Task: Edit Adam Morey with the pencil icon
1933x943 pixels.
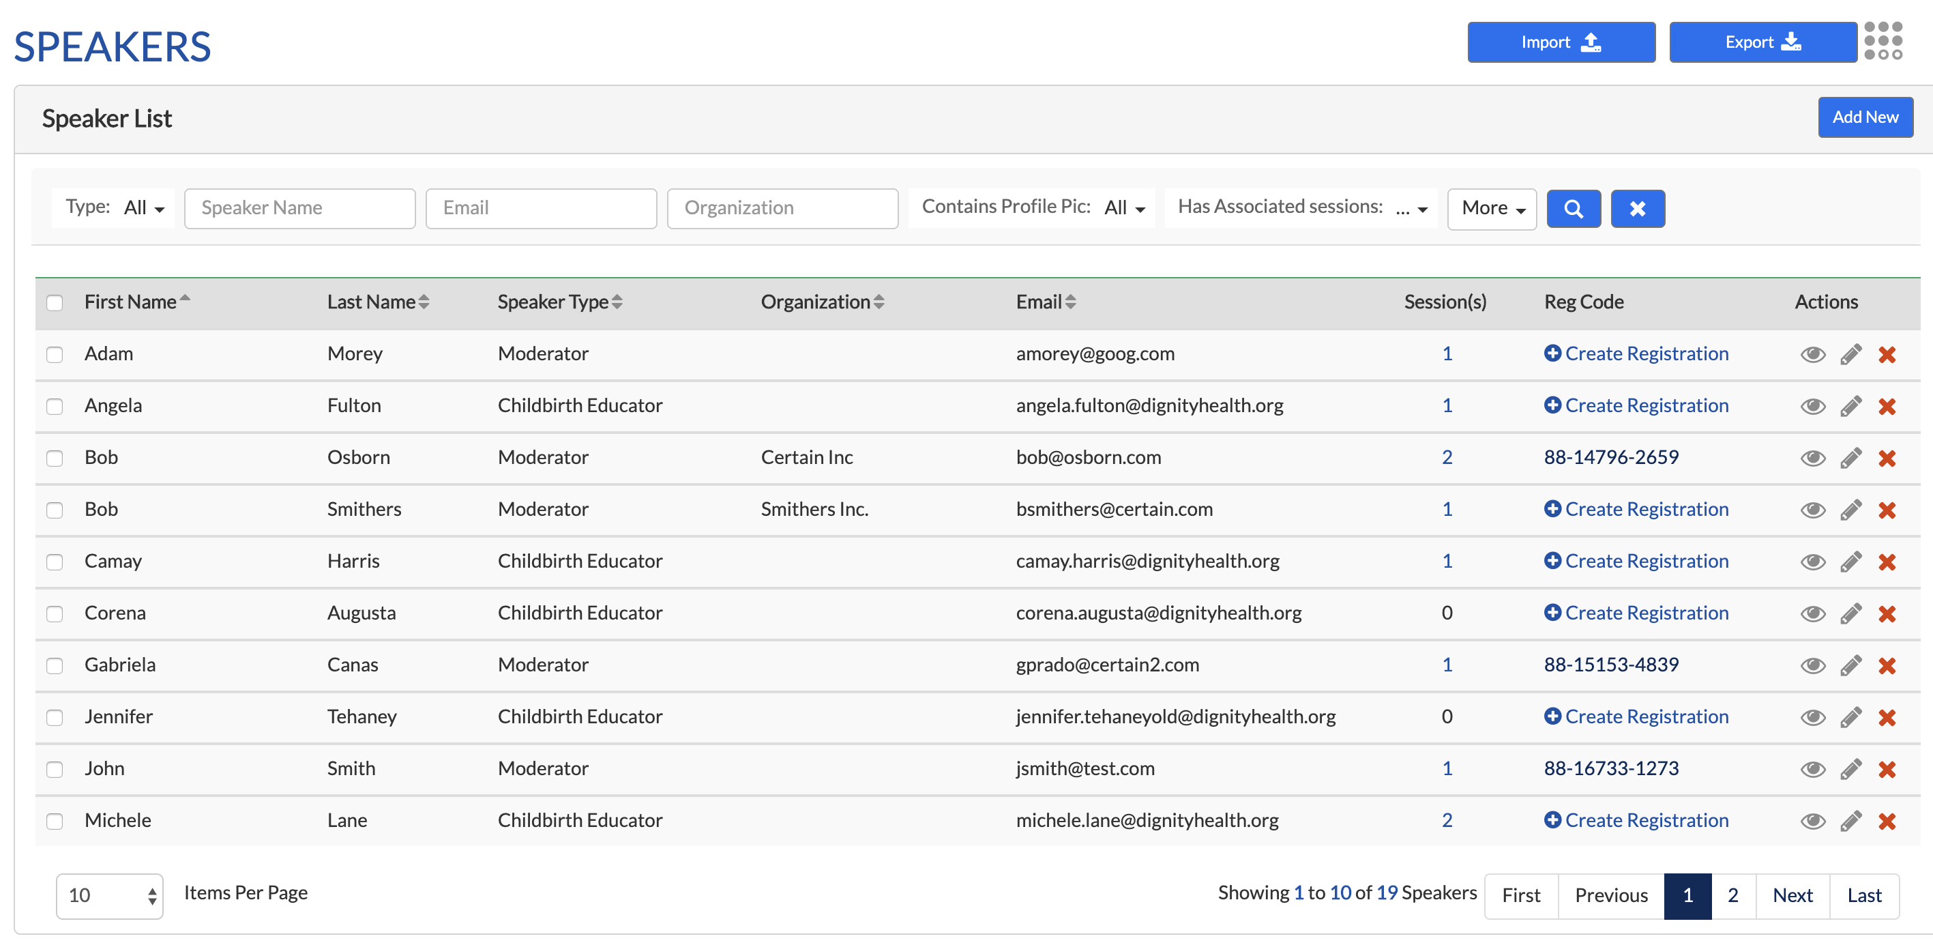Action: [x=1851, y=354]
